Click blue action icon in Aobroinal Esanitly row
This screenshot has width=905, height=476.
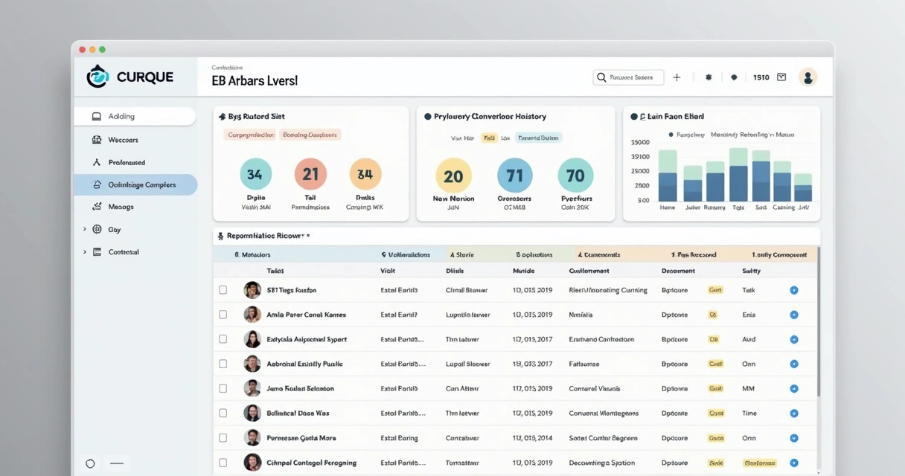(794, 364)
